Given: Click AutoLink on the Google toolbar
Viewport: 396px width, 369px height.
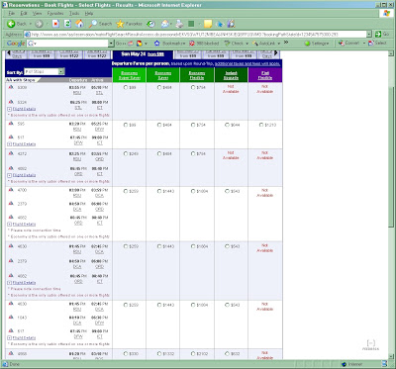Looking at the screenshot, I should click(x=263, y=44).
